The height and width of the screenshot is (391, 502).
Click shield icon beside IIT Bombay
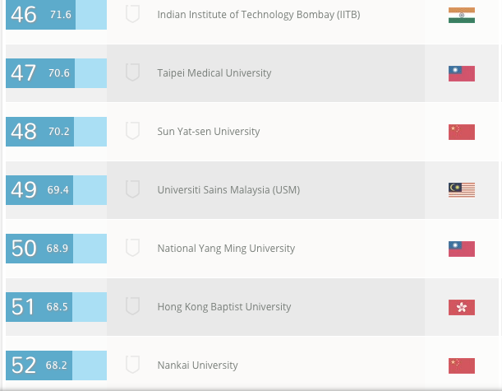click(x=132, y=14)
